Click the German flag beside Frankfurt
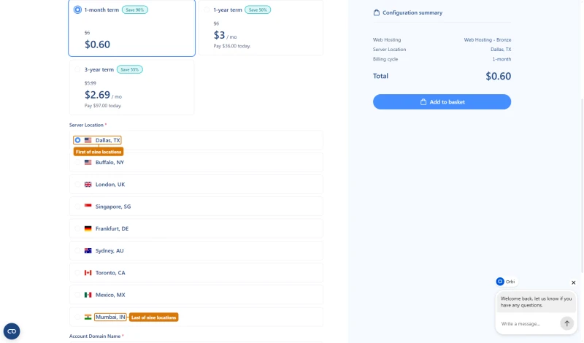The height and width of the screenshot is (343, 584). pos(88,228)
